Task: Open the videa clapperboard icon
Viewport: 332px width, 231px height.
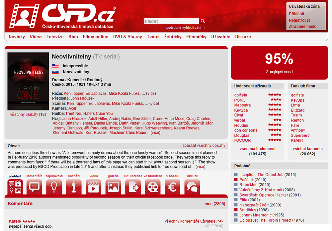Action: click(x=93, y=187)
